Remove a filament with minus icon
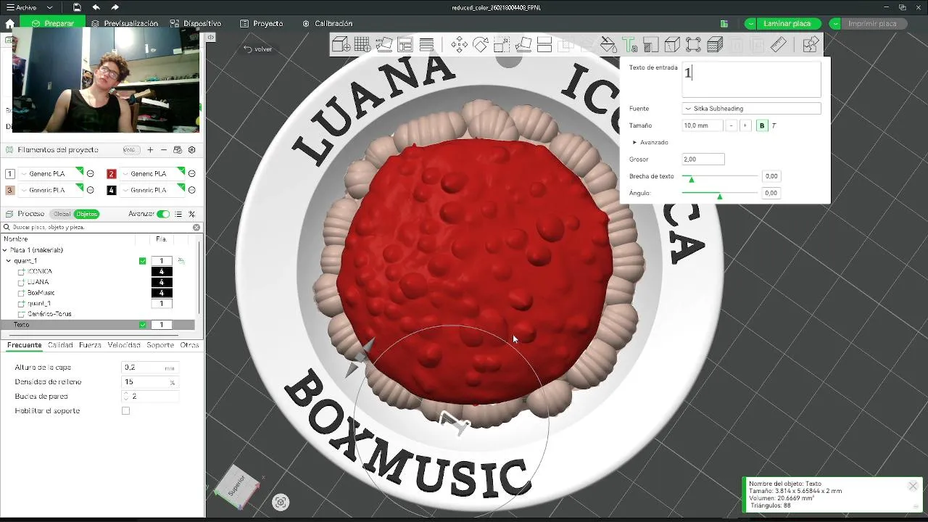Viewport: 928px width, 522px height. (164, 150)
